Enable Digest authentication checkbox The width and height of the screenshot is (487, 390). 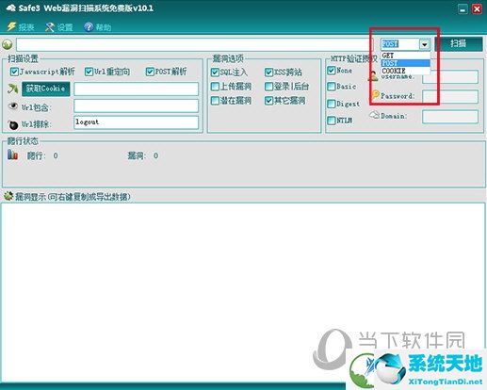tap(332, 104)
